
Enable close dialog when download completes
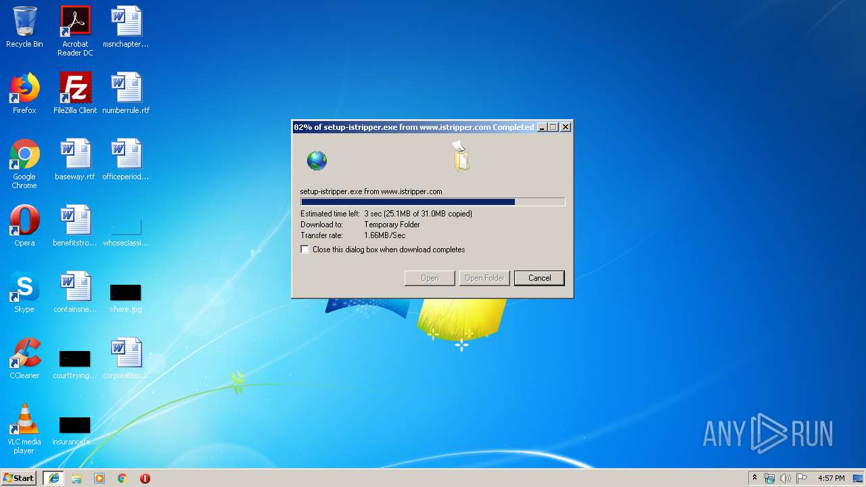tap(305, 250)
